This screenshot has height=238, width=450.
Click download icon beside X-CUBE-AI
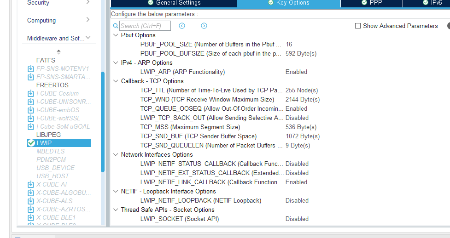(x=31, y=184)
